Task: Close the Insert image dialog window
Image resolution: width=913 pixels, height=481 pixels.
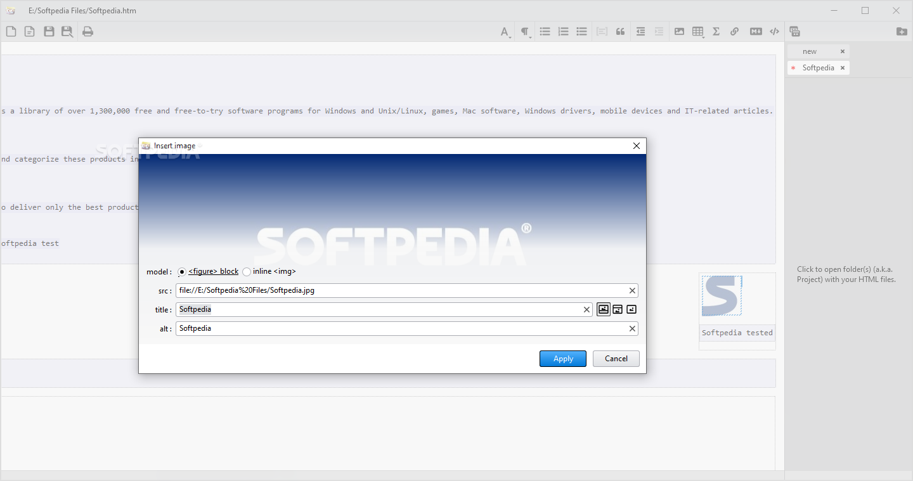Action: click(637, 146)
